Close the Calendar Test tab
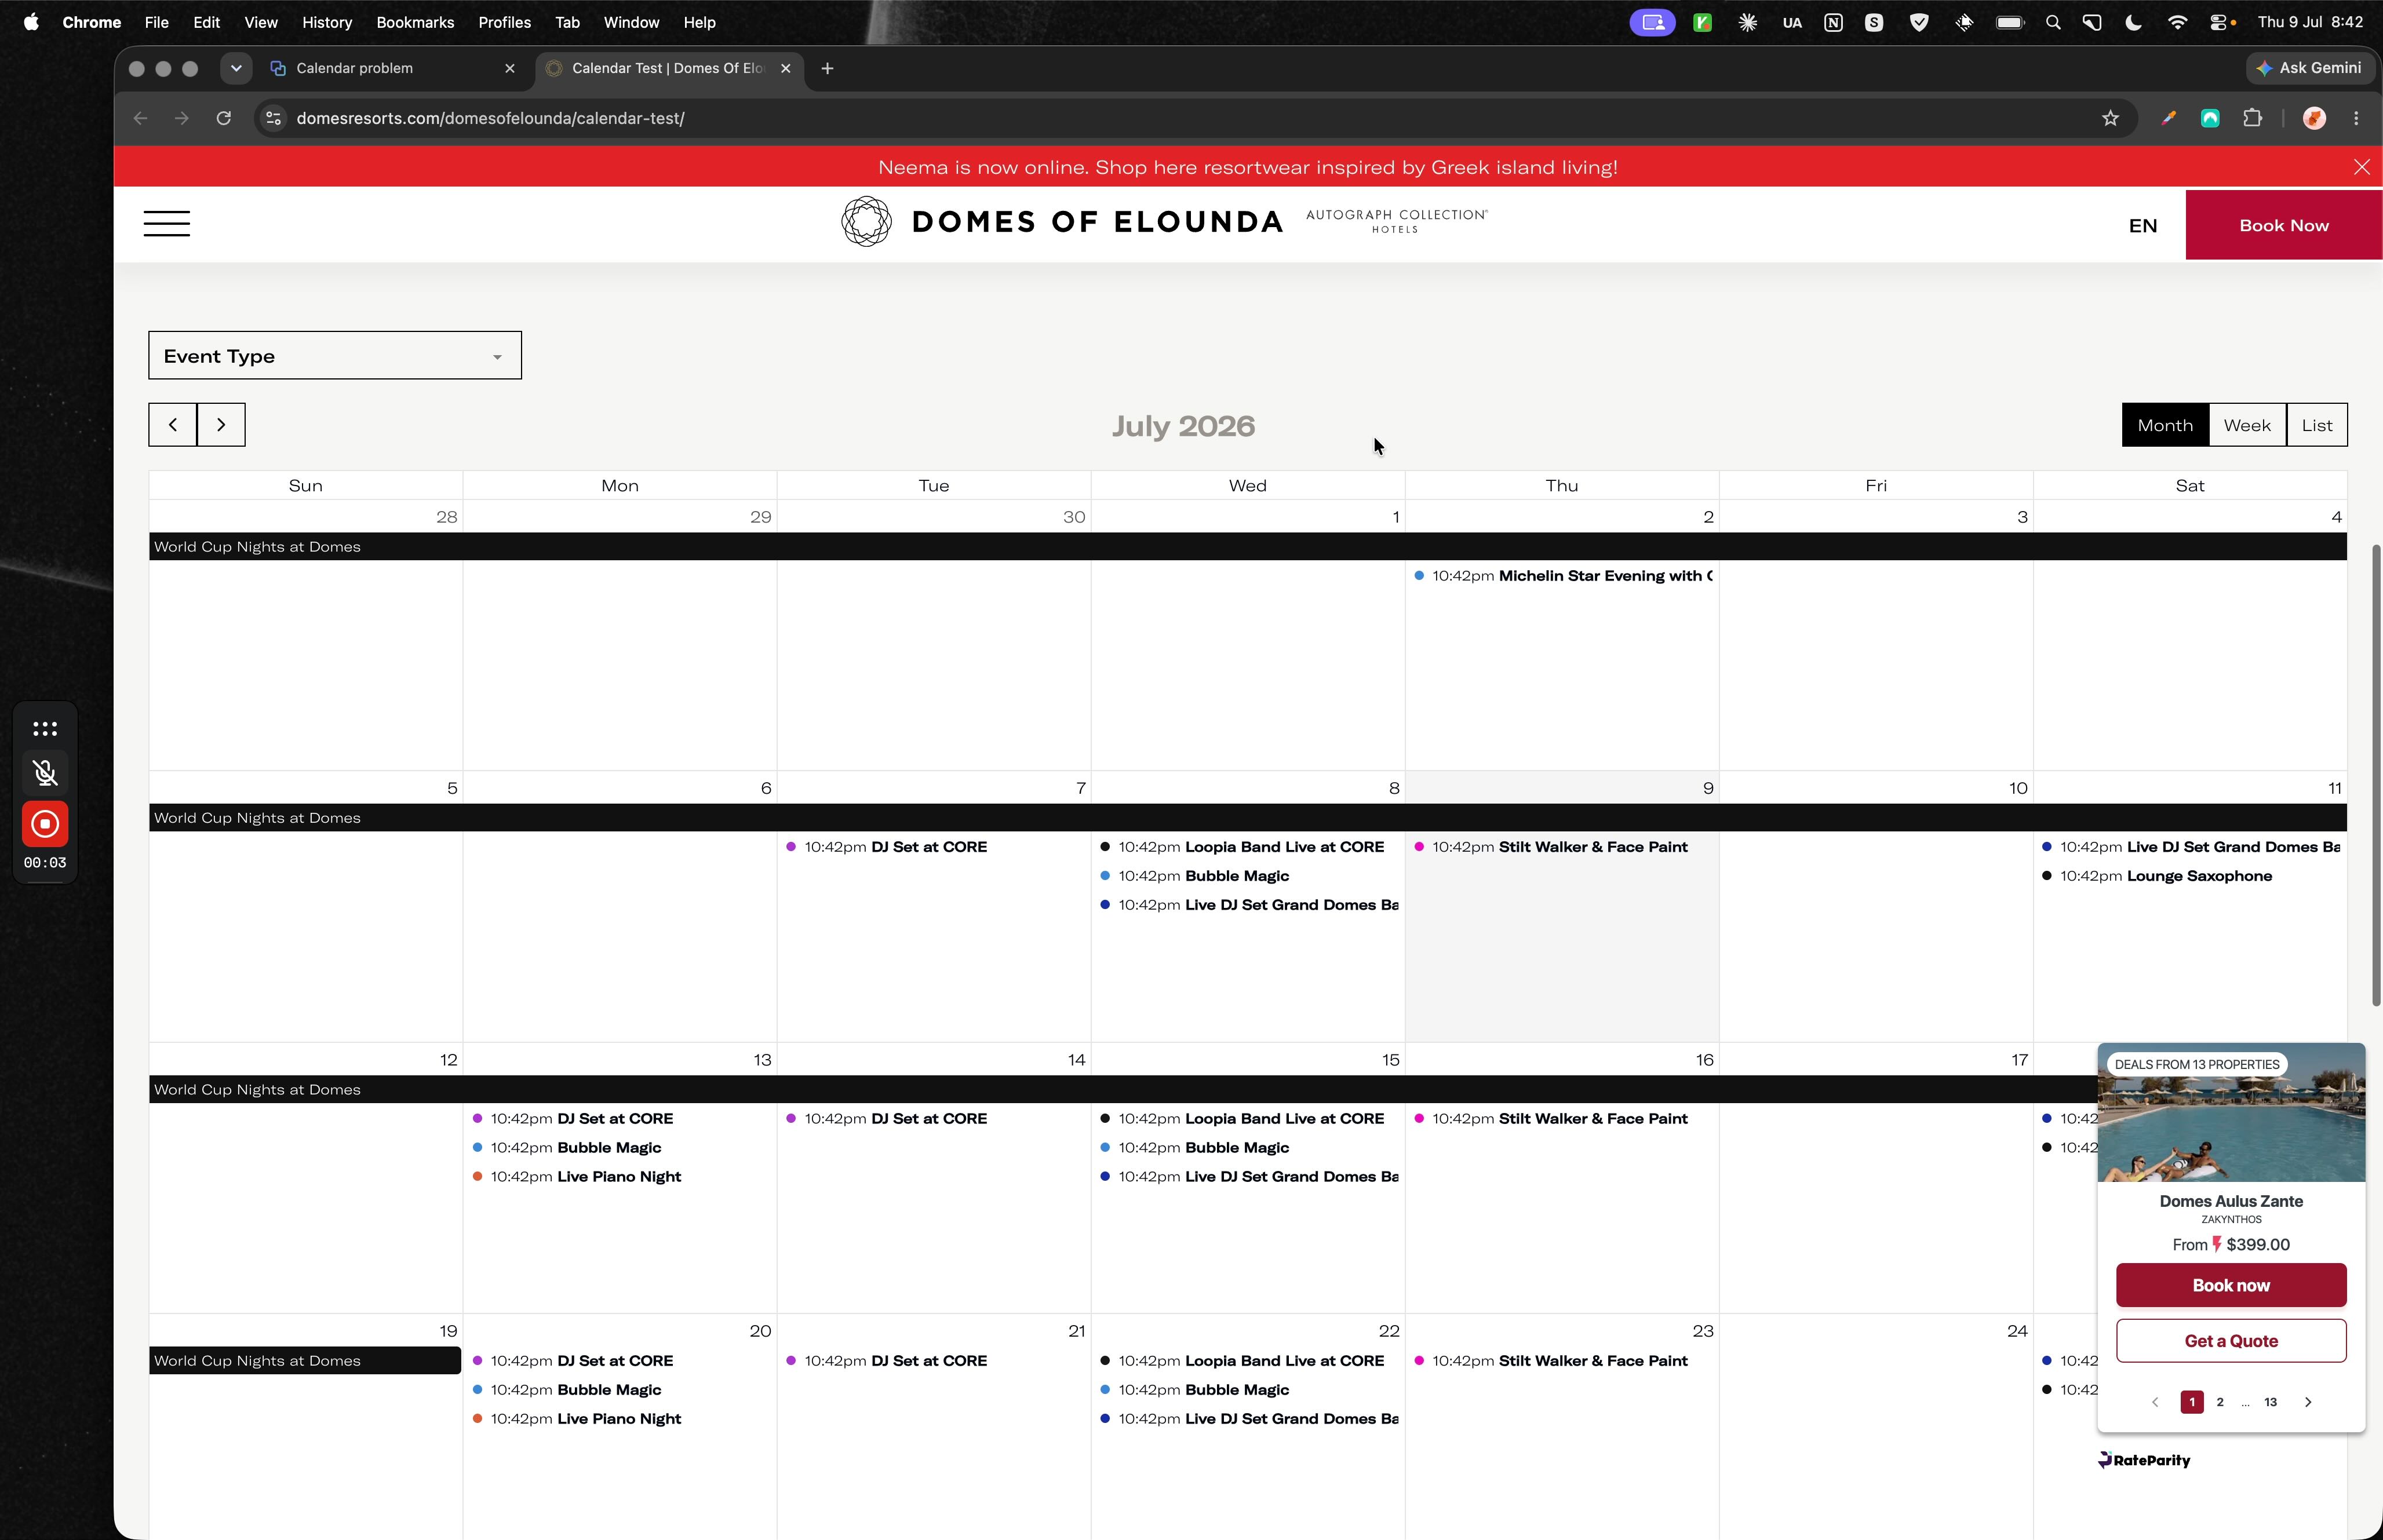 pyautogui.click(x=786, y=68)
